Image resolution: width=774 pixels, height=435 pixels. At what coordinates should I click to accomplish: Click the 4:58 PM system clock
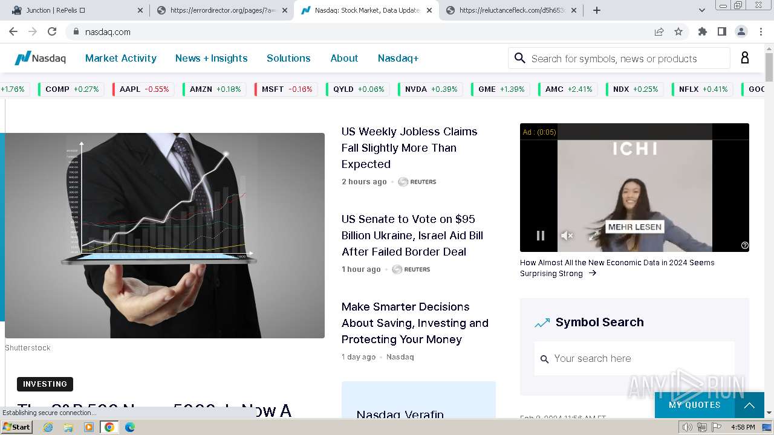[x=743, y=427]
